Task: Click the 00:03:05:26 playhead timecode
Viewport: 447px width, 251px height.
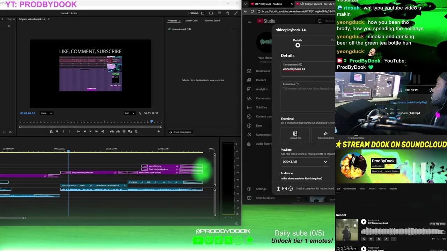Action: coord(28,113)
